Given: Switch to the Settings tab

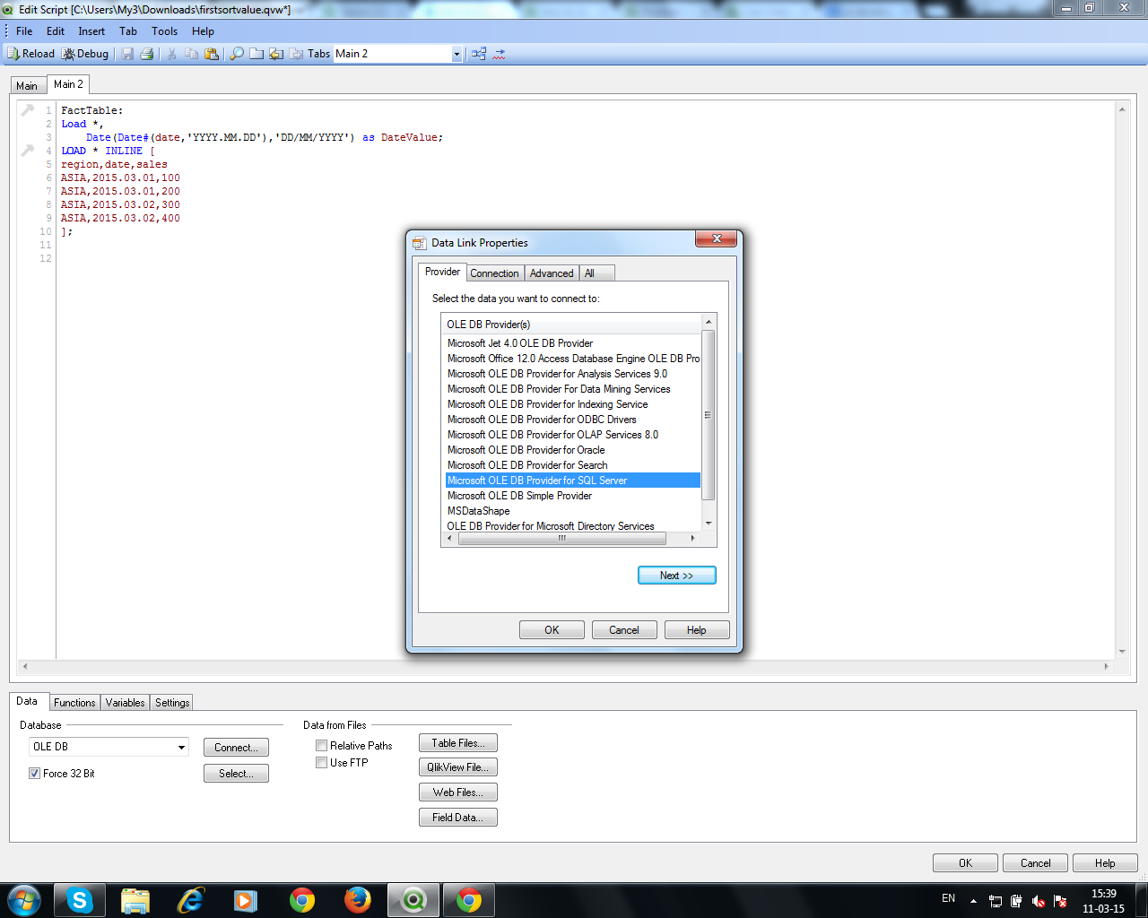Looking at the screenshot, I should click(x=172, y=703).
